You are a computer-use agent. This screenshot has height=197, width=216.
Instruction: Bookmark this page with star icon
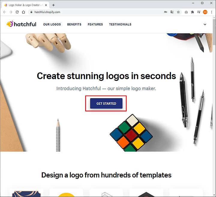click(x=178, y=12)
